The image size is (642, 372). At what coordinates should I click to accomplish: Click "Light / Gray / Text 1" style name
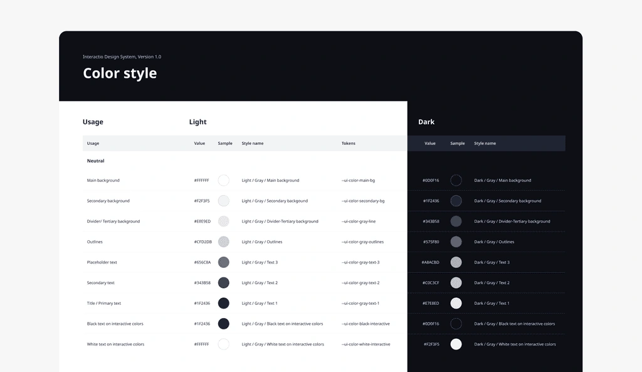260,303
